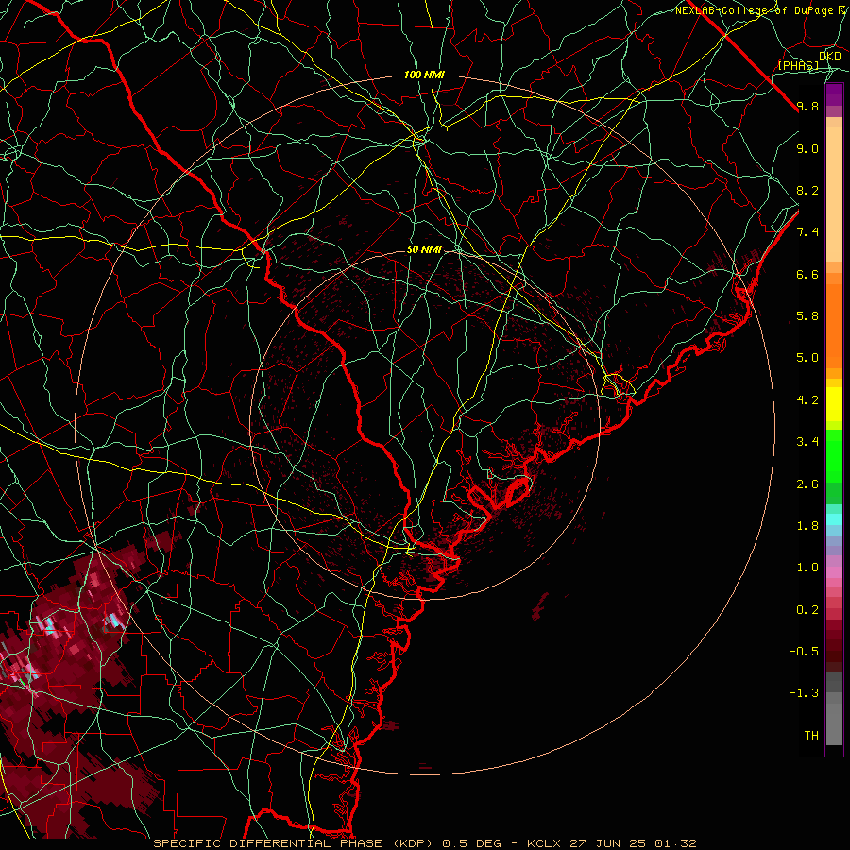Click the 9.8 value on the scale
The image size is (850, 850).
coord(807,106)
